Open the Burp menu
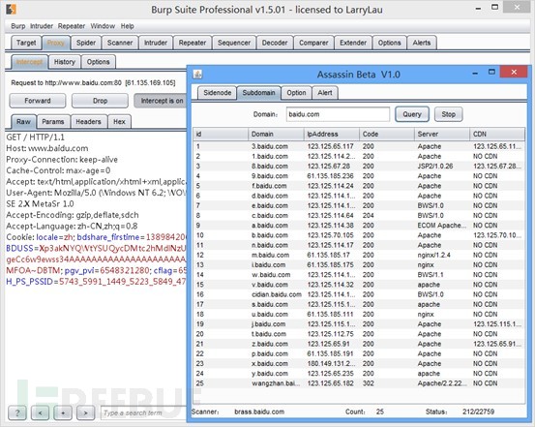Screen dimensions: 535x427 (18, 26)
